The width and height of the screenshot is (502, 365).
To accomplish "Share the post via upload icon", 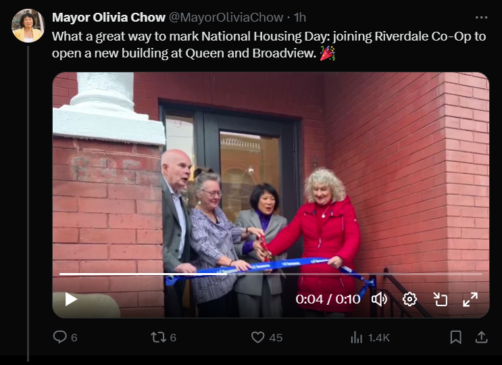I will [x=481, y=337].
